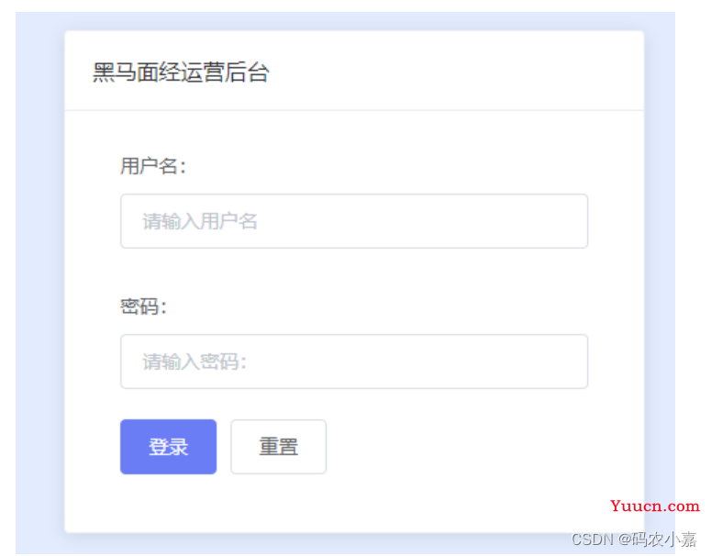Click the light blue page background
The height and width of the screenshot is (556, 711).
(39, 272)
